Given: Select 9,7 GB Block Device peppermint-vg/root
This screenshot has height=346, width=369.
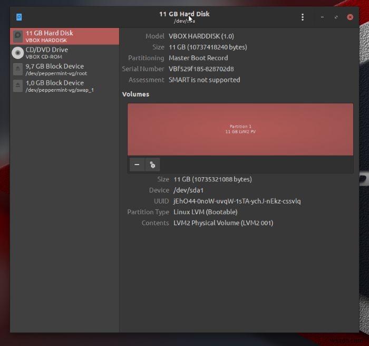Looking at the screenshot, I should pos(64,70).
